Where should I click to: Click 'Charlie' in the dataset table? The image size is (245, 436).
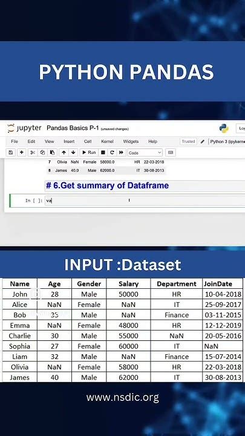pyautogui.click(x=19, y=336)
